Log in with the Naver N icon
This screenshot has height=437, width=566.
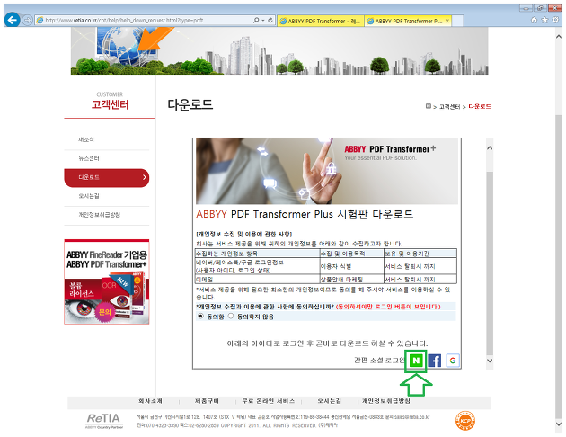click(x=416, y=360)
